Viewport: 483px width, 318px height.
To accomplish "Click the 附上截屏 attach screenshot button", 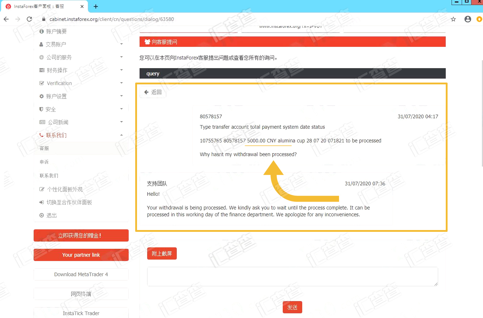I will [x=162, y=253].
